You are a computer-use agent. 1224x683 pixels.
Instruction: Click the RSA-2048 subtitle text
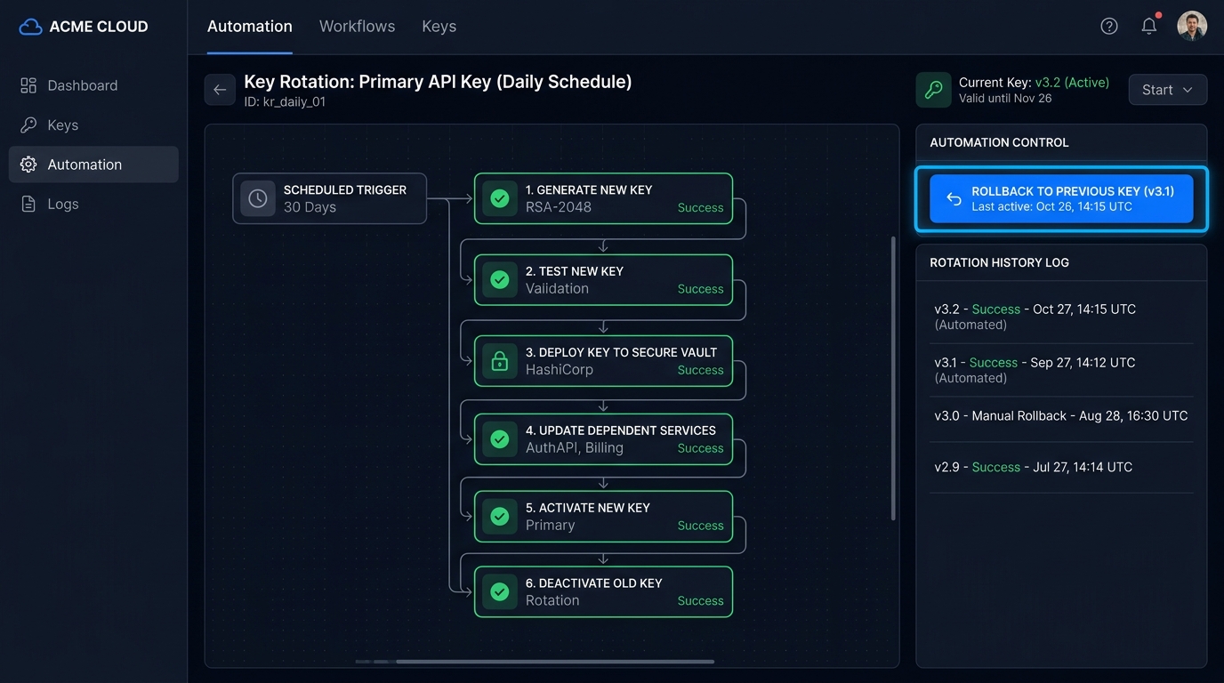(x=559, y=207)
